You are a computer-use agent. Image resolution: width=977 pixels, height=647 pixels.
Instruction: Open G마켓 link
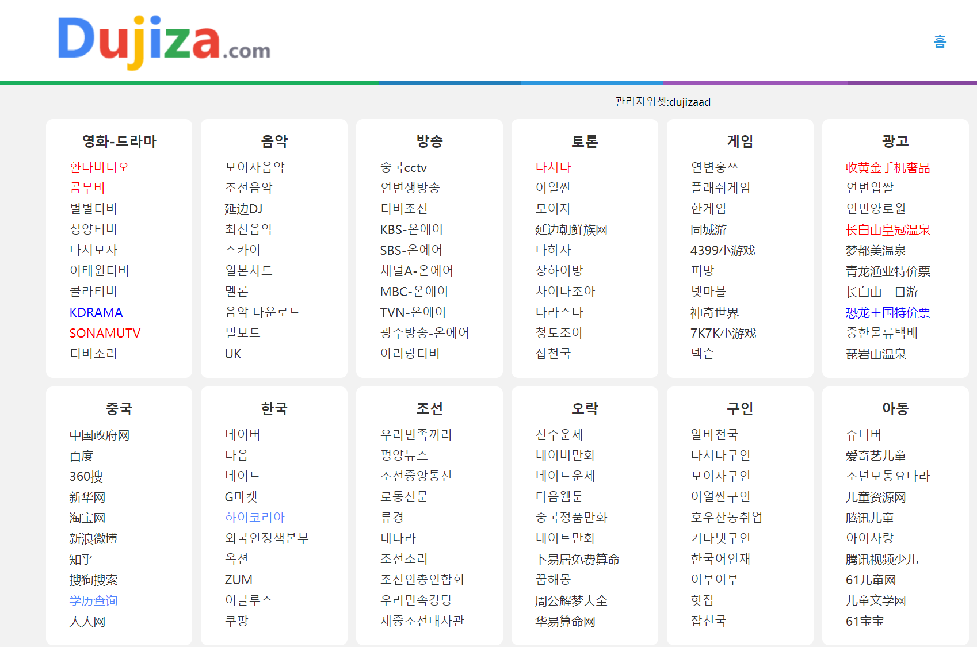(x=241, y=497)
